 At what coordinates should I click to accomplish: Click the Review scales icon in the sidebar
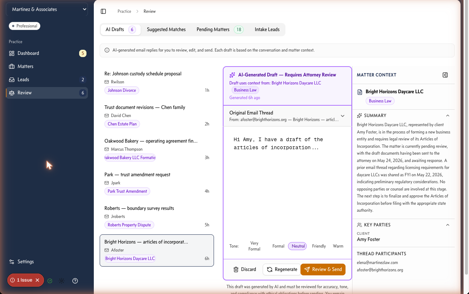tap(12, 93)
